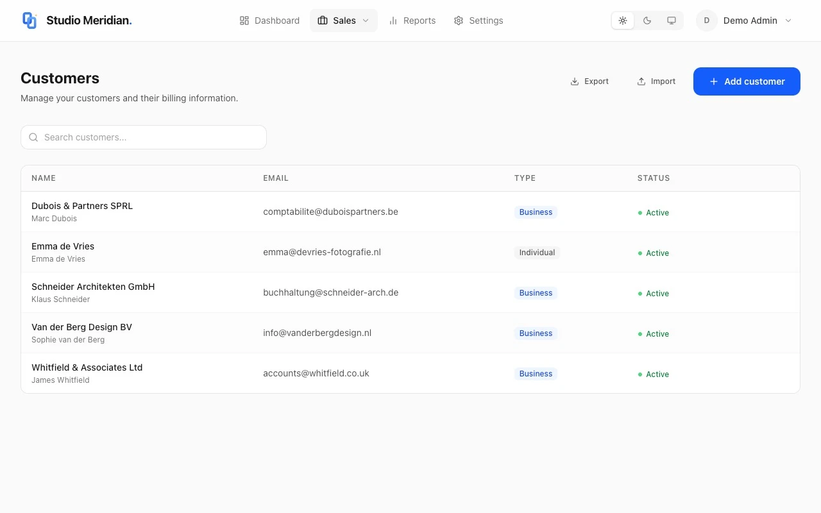Open Settings from the top navigation
This screenshot has width=821, height=513.
pyautogui.click(x=478, y=21)
